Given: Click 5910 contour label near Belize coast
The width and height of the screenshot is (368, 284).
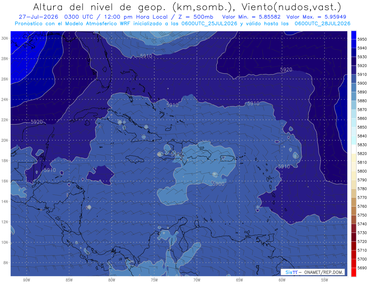Looking at the screenshot, I should (50, 170).
